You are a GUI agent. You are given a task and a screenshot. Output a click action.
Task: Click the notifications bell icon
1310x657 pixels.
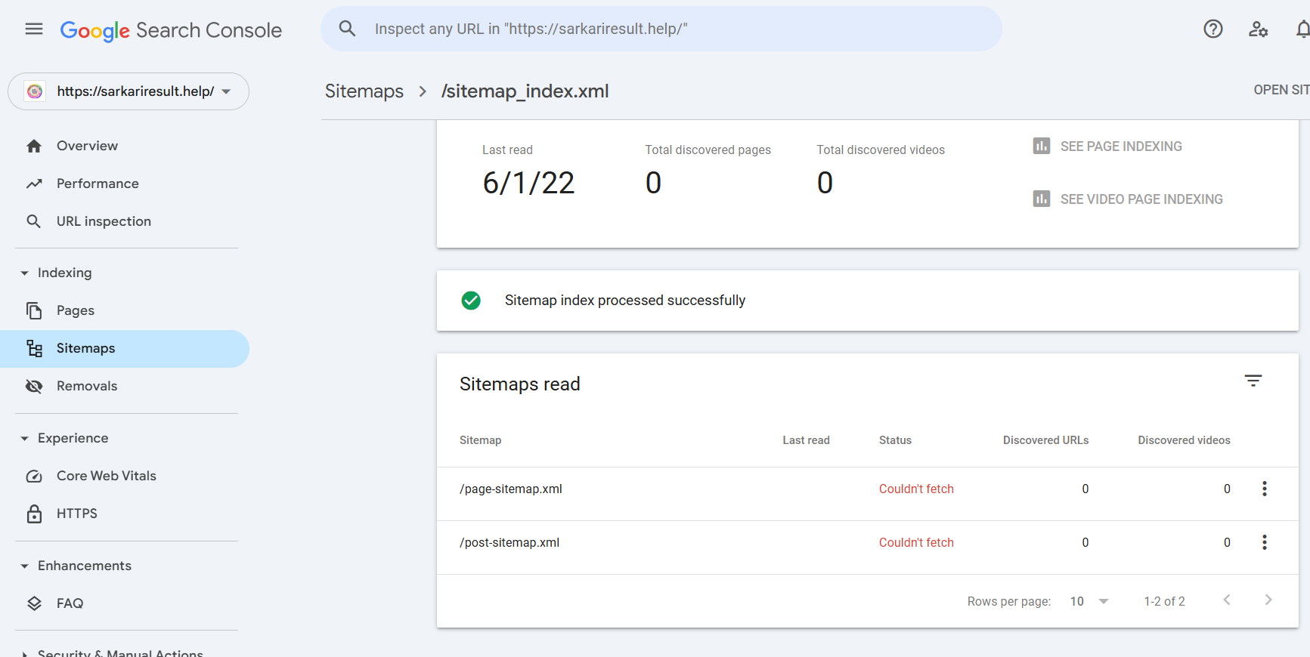pos(1302,29)
